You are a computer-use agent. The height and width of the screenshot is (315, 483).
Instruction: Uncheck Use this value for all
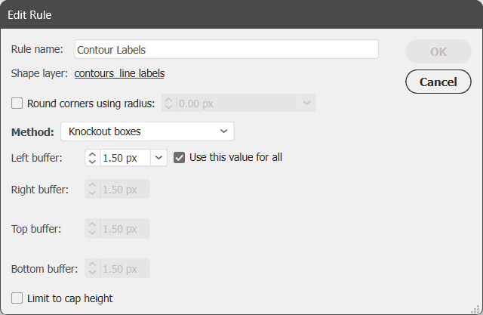pos(180,157)
